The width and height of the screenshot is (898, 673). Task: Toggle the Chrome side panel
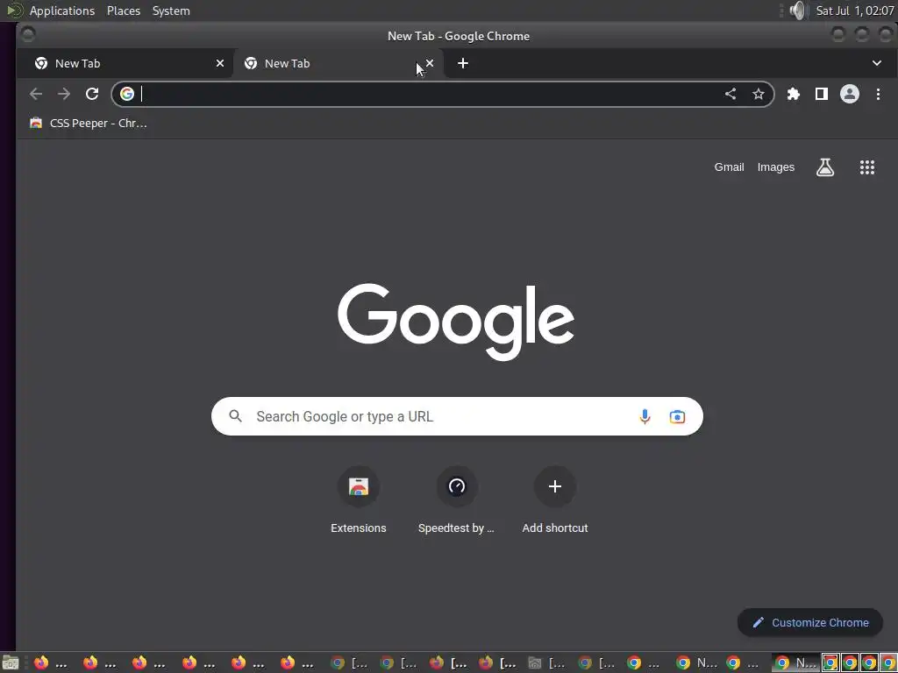point(821,94)
